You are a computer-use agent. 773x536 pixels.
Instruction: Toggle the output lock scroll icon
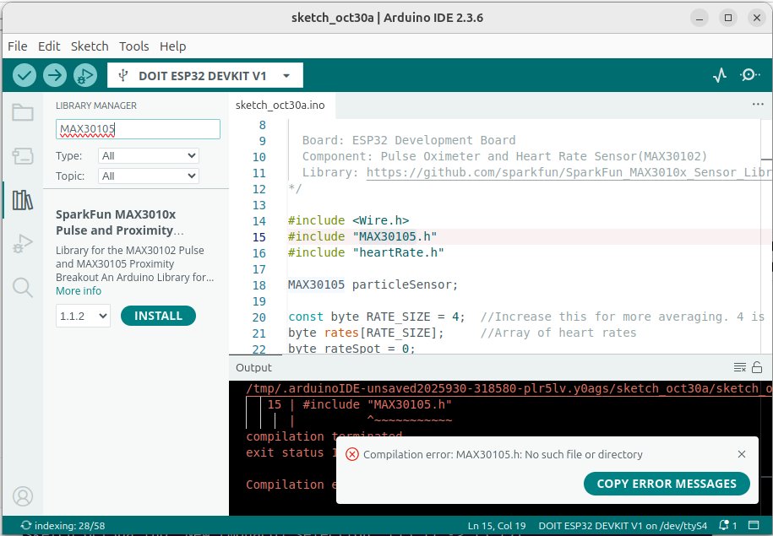point(757,367)
